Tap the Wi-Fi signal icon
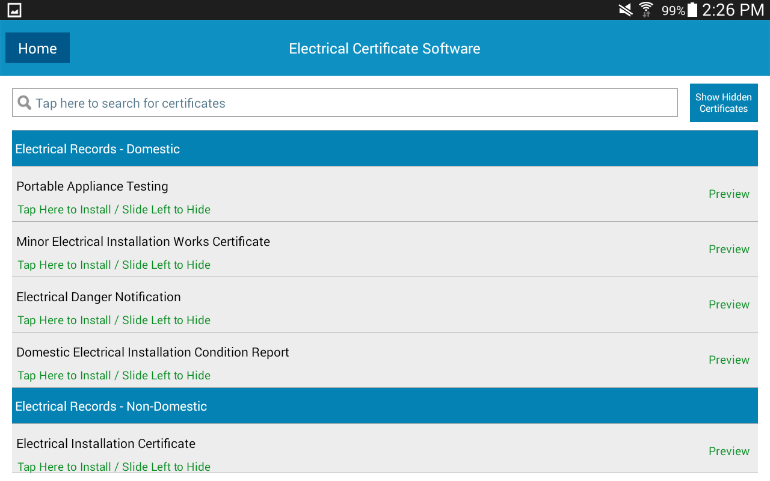The image size is (770, 481). (646, 10)
